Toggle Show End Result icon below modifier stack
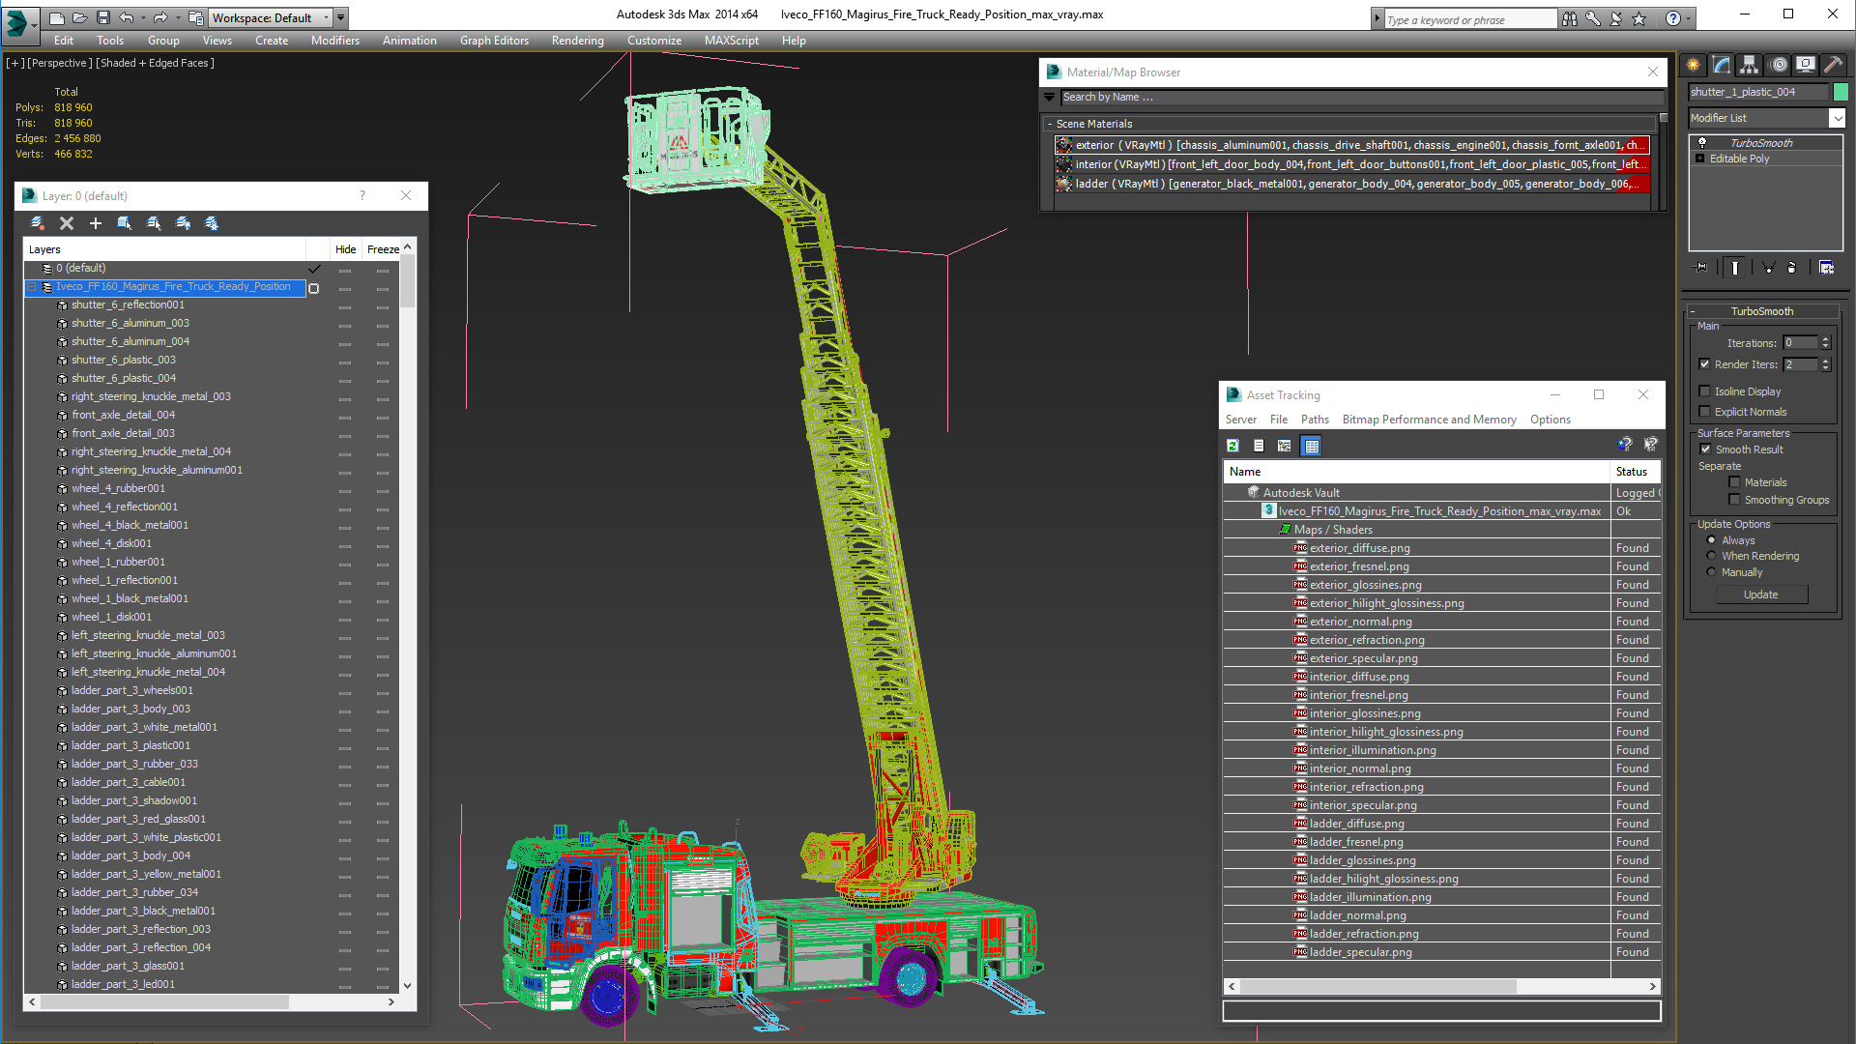The width and height of the screenshot is (1856, 1044). click(x=1735, y=268)
